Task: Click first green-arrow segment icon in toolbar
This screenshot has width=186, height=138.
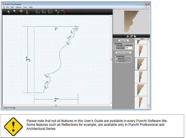Action: [x=38, y=12]
